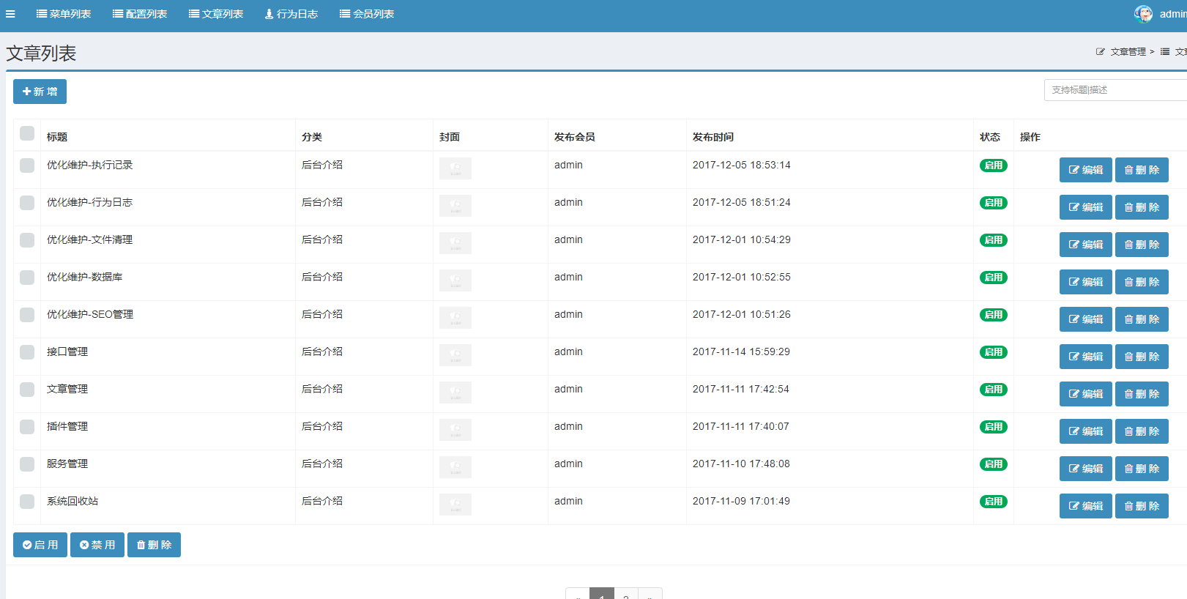Edit the 系统回收站 article
Image resolution: width=1187 pixels, height=599 pixels.
pyautogui.click(x=1086, y=506)
